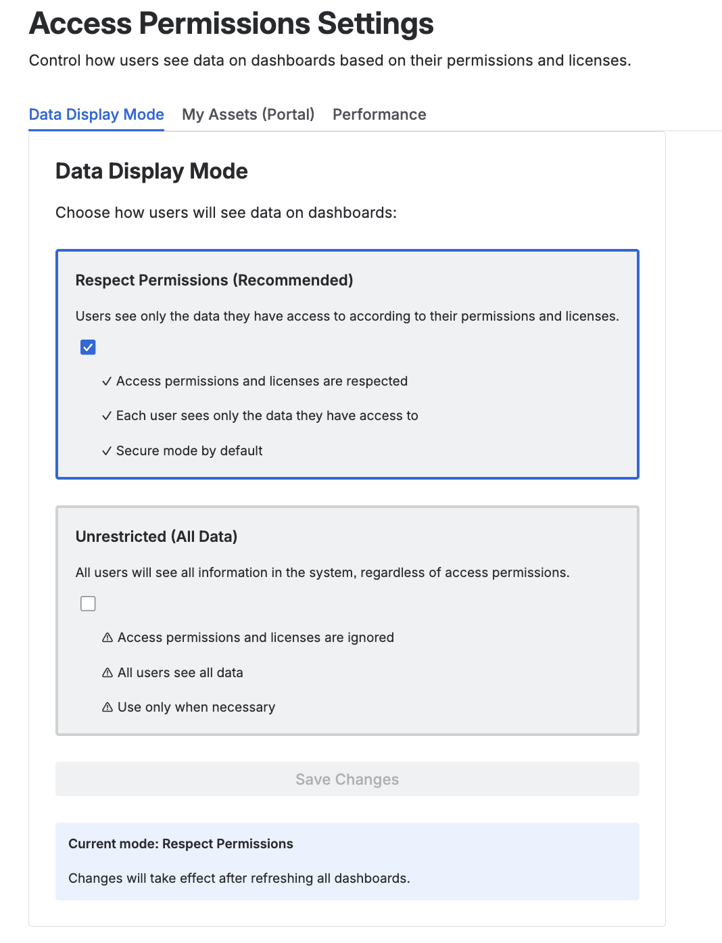Click the refreshing dashboards notice text
The width and height of the screenshot is (722, 943).
[239, 878]
